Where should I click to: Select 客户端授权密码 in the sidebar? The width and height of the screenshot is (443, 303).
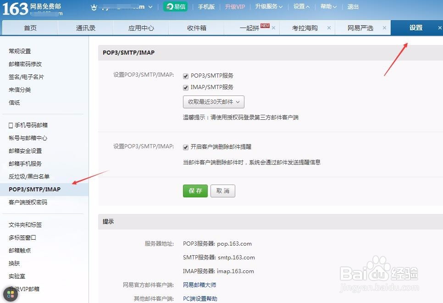tap(28, 202)
